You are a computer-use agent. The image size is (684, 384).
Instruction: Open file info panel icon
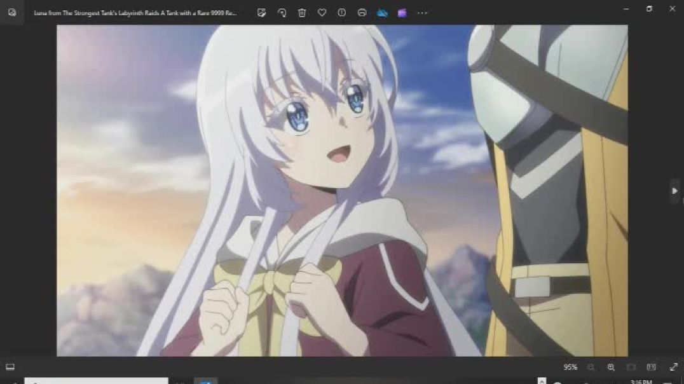pyautogui.click(x=342, y=13)
